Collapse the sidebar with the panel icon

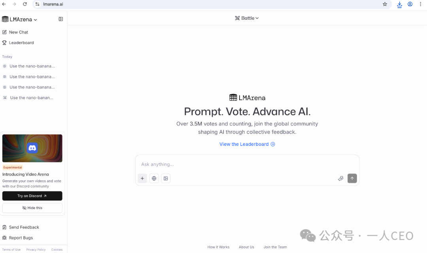61,19
